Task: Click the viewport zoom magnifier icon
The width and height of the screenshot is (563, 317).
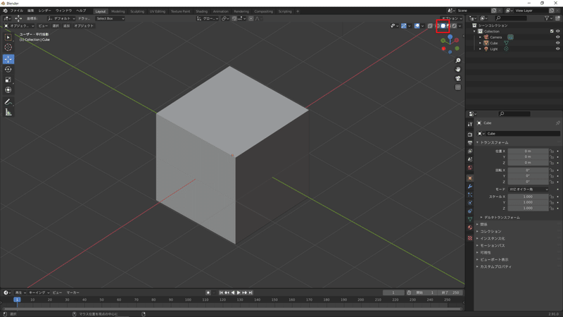Action: 458,61
